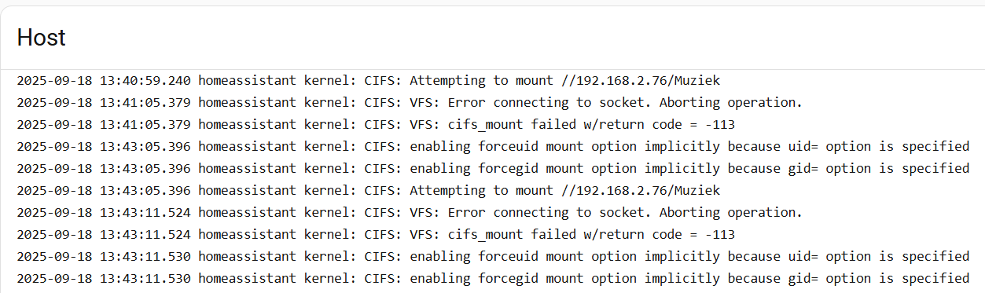Screen dimensions: 985x293
Task: Click the 13:41:05.379 cifs_mount failed log line
Action: [376, 124]
